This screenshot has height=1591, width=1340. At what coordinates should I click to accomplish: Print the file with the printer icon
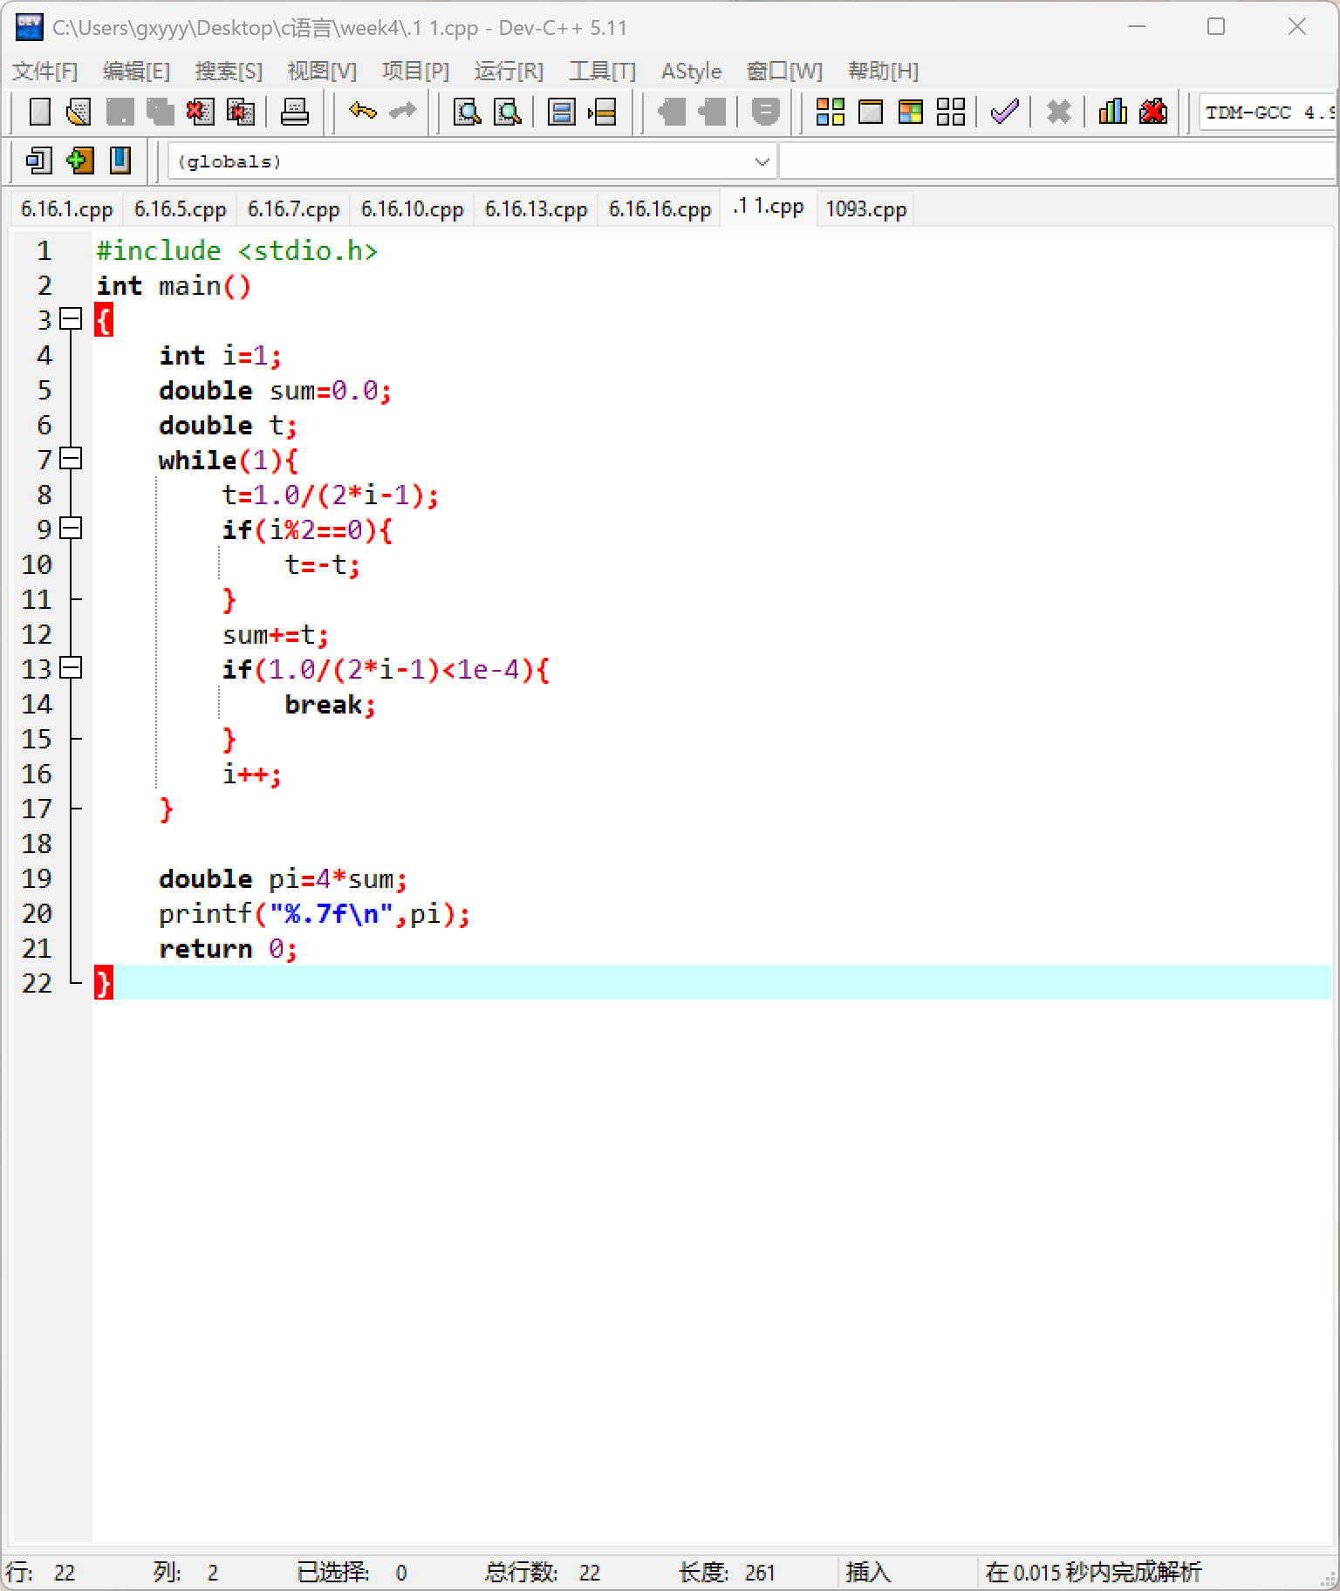[295, 112]
